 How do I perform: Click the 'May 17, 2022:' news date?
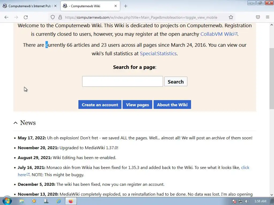pos(32,138)
